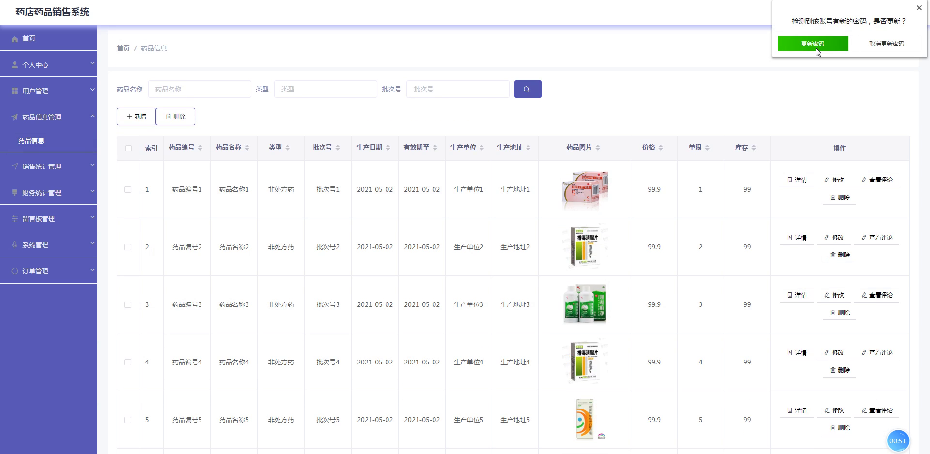Image resolution: width=930 pixels, height=454 pixels.
Task: Click the home icon in the sidebar
Action: click(x=15, y=39)
